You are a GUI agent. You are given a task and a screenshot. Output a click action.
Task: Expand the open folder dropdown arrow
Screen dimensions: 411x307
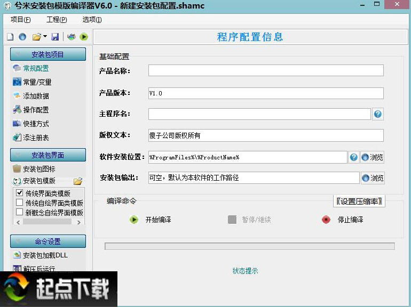point(45,36)
